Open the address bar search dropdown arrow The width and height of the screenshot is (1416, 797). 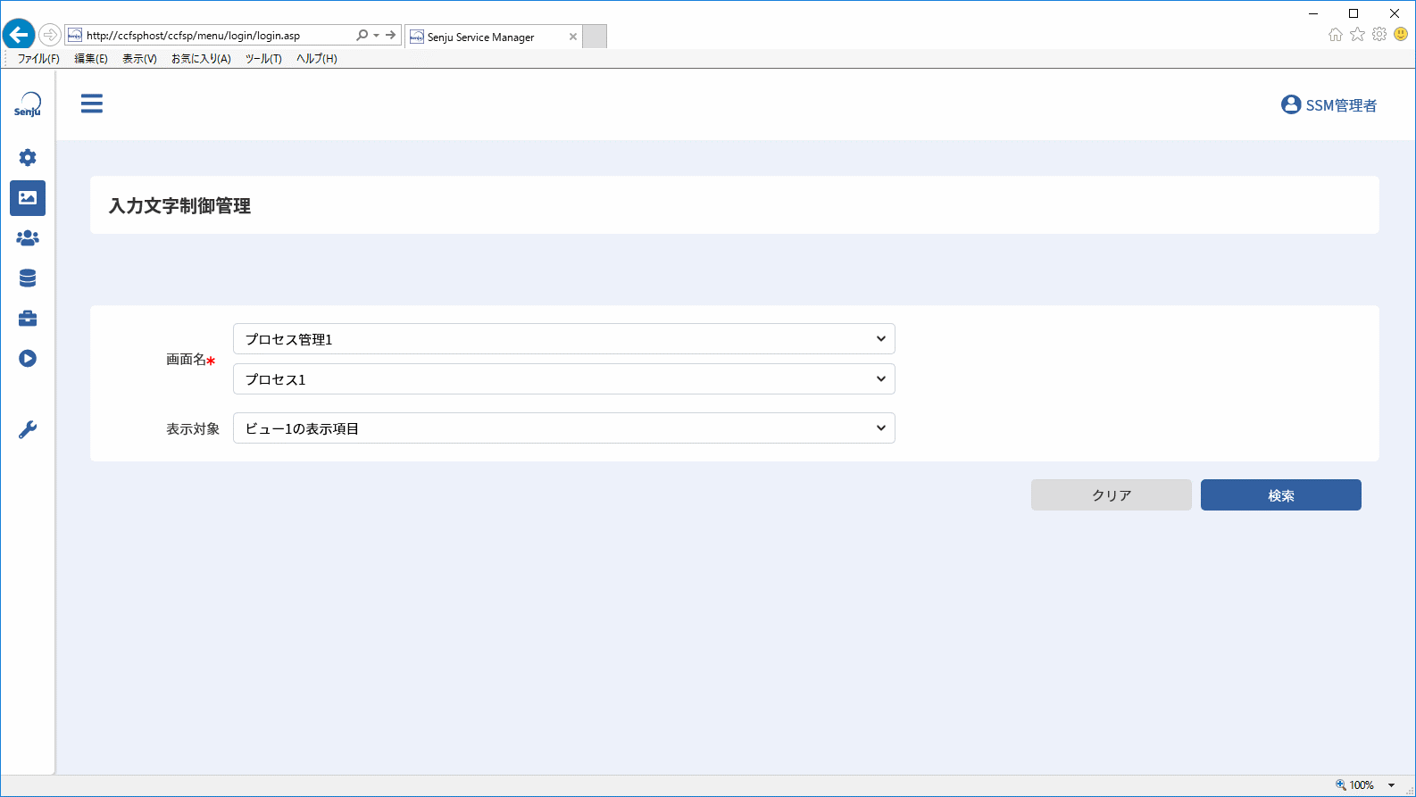376,35
